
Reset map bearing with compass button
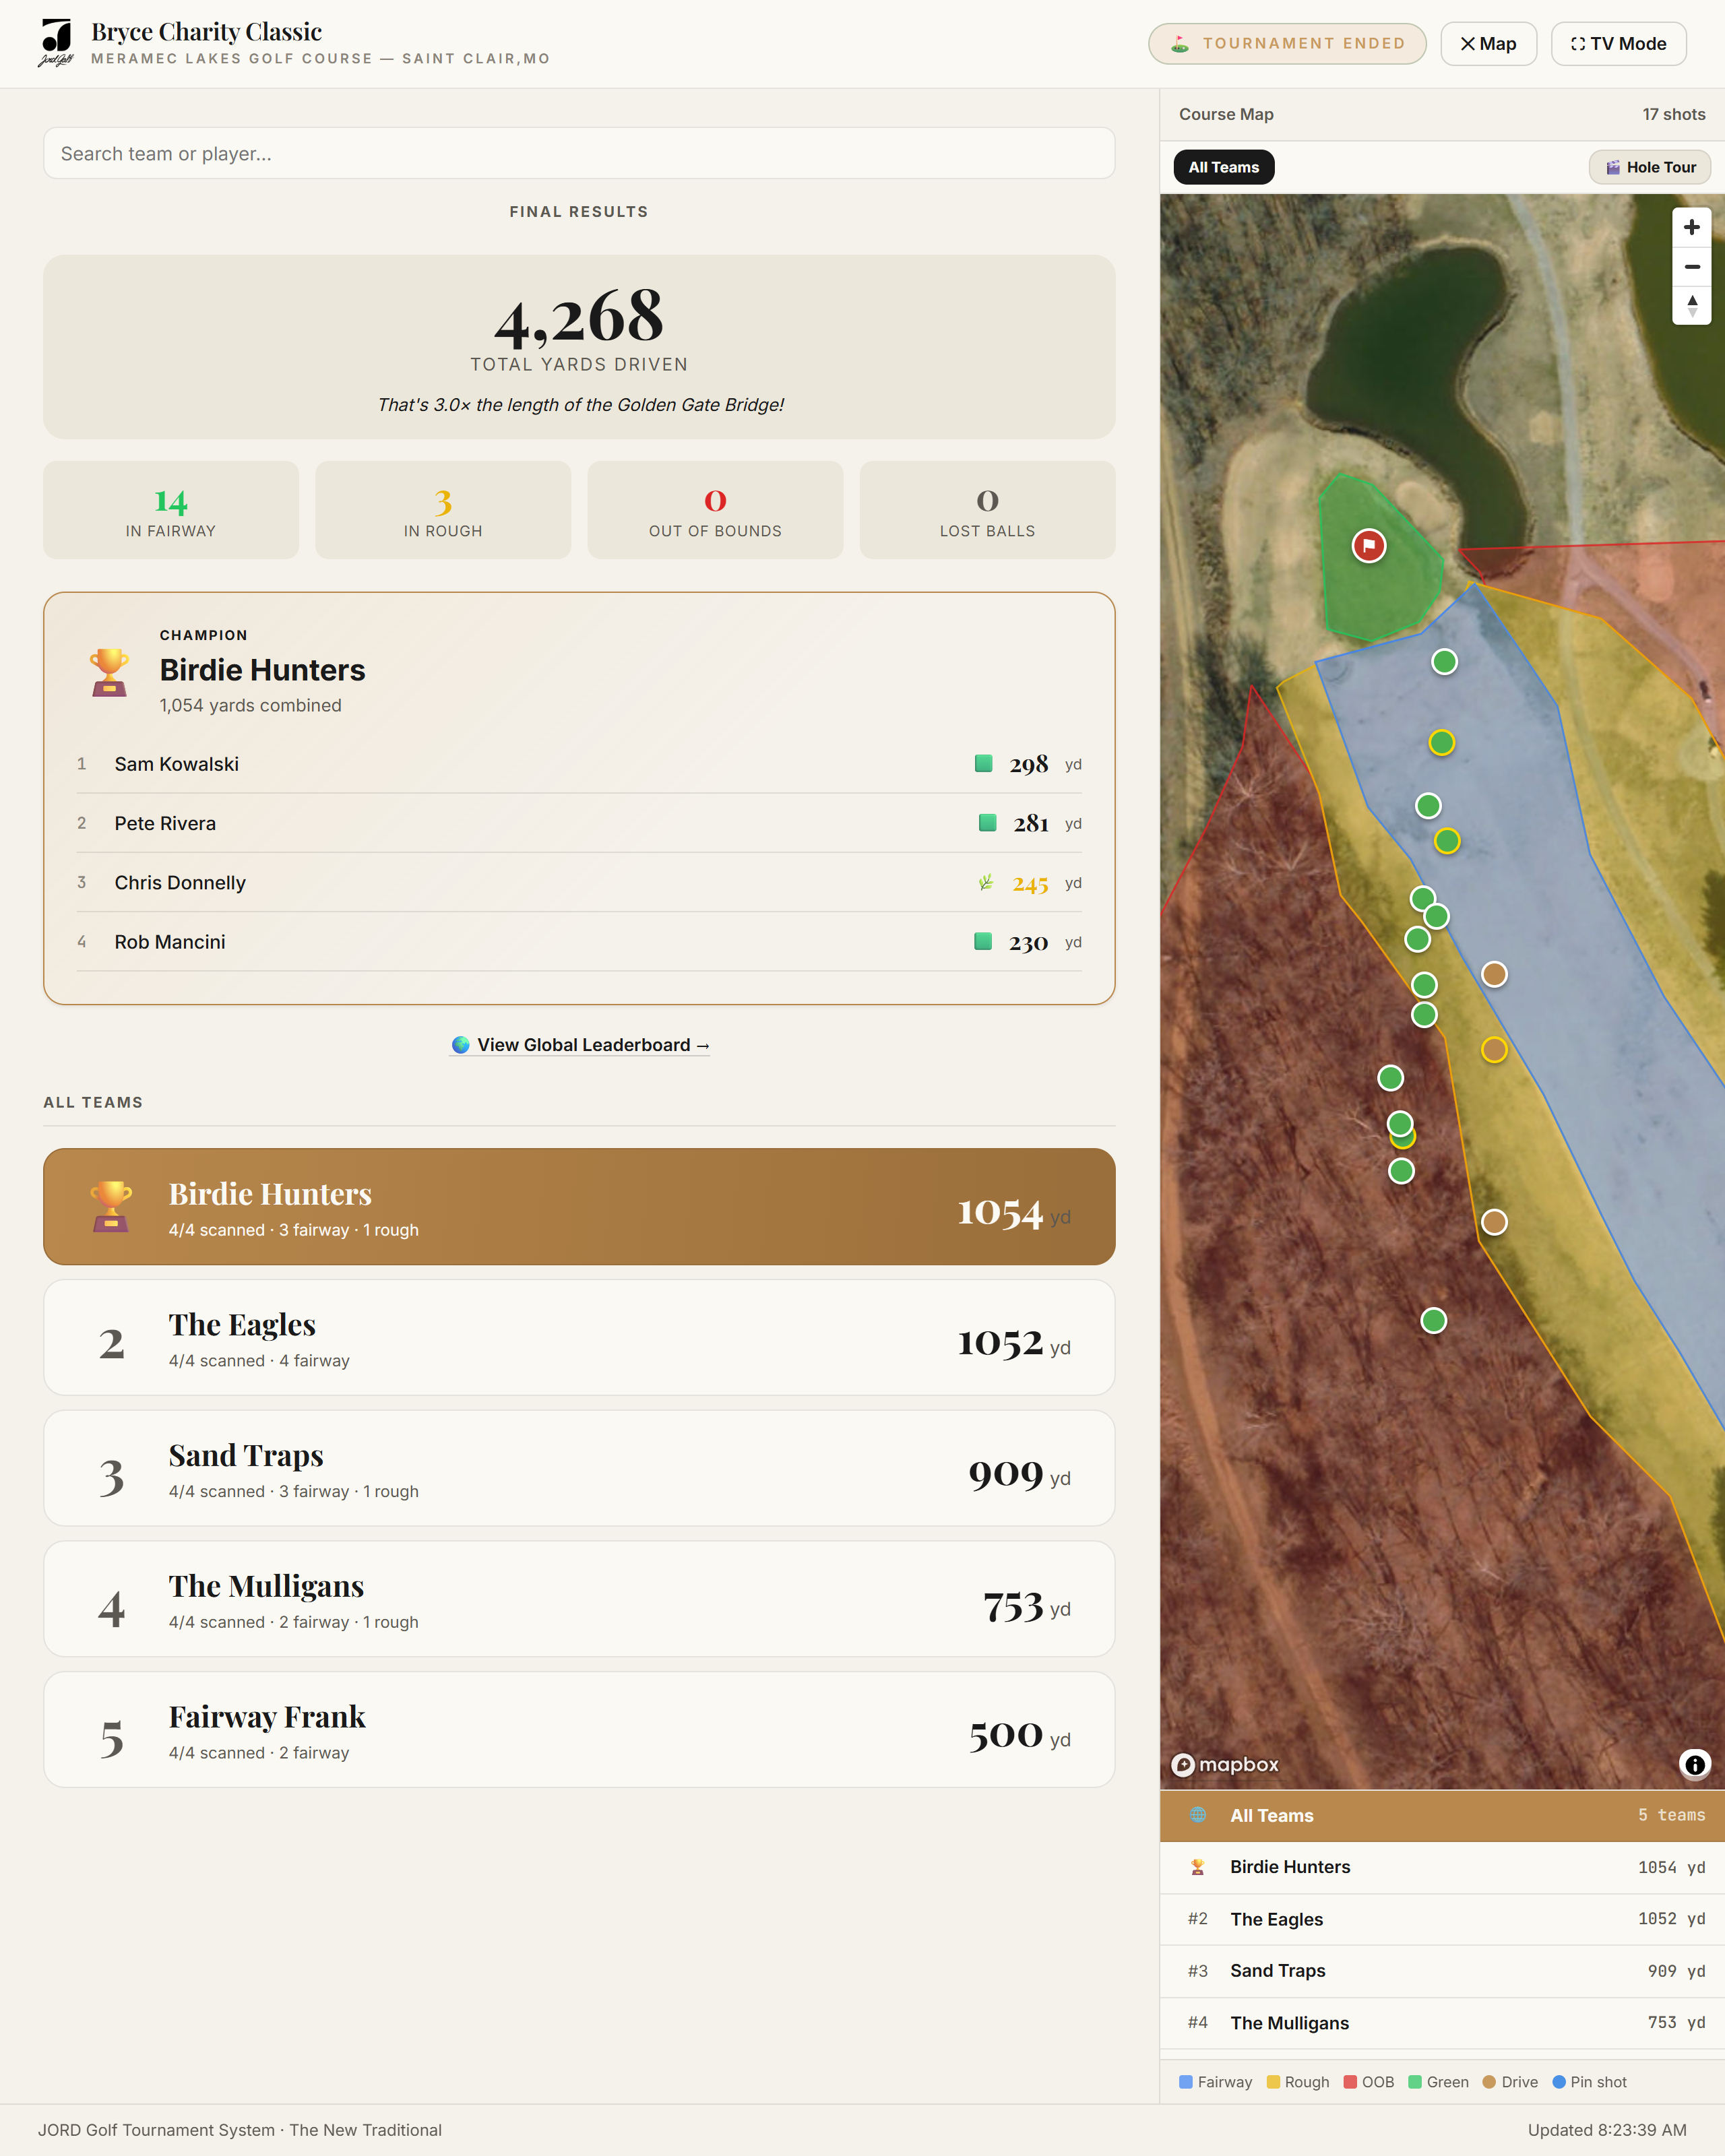click(x=1691, y=305)
